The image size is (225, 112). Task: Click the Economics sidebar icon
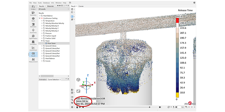pyautogui.click(x=33, y=31)
